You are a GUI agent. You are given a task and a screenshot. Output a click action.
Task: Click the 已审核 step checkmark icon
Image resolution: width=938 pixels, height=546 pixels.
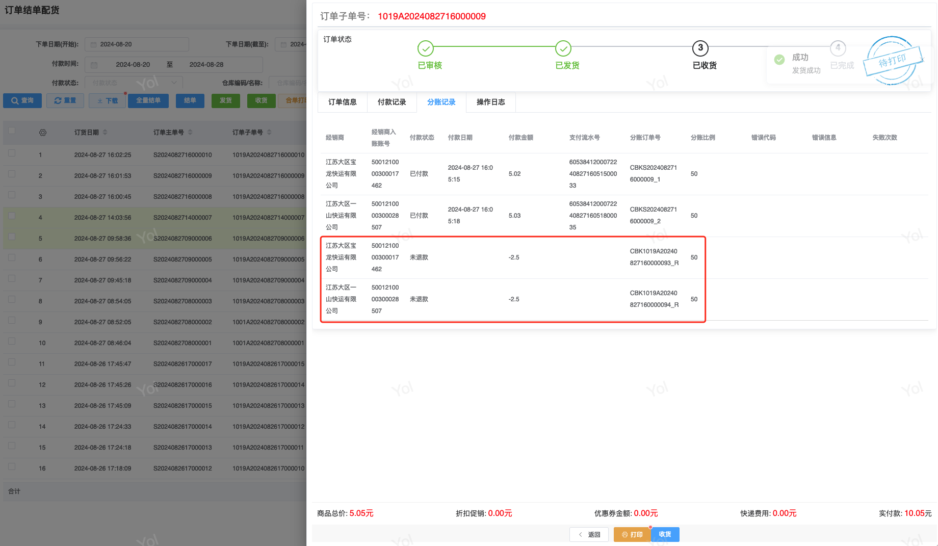click(x=425, y=48)
